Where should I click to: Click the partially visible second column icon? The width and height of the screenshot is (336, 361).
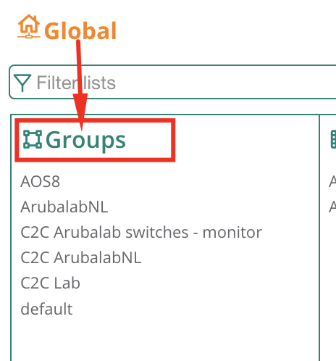(333, 139)
